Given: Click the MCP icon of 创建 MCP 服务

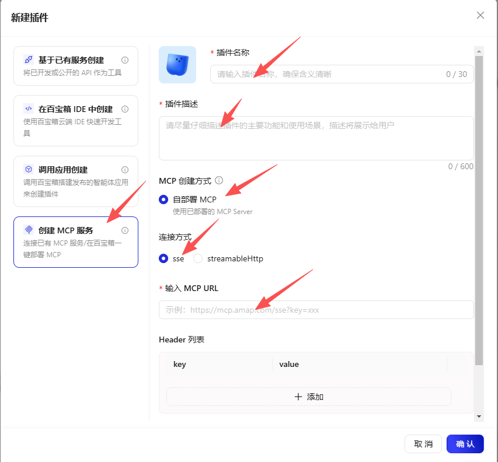Looking at the screenshot, I should coord(29,229).
